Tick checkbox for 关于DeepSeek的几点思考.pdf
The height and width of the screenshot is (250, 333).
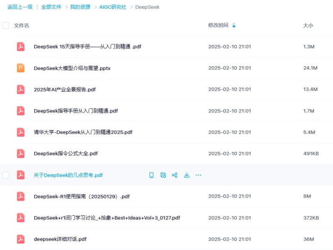(6, 175)
